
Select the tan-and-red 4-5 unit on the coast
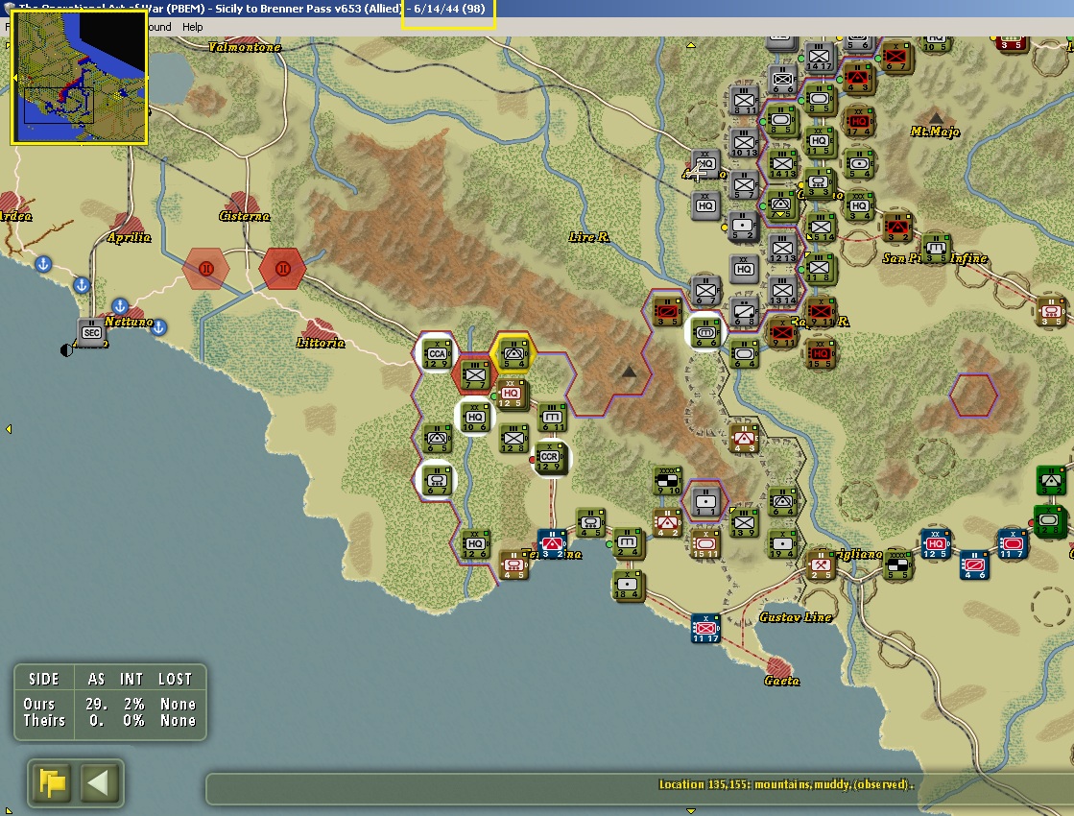(x=513, y=566)
